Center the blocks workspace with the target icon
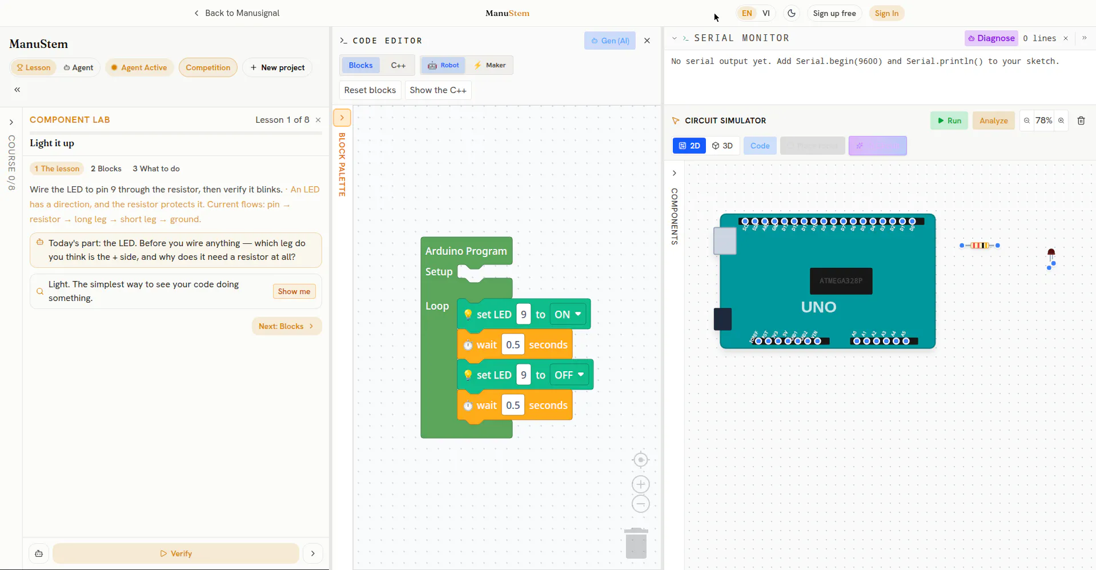 [641, 460]
